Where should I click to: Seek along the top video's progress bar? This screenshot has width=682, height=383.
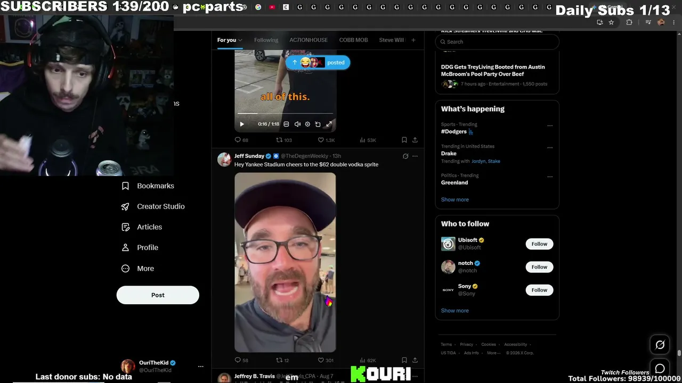tap(285, 113)
